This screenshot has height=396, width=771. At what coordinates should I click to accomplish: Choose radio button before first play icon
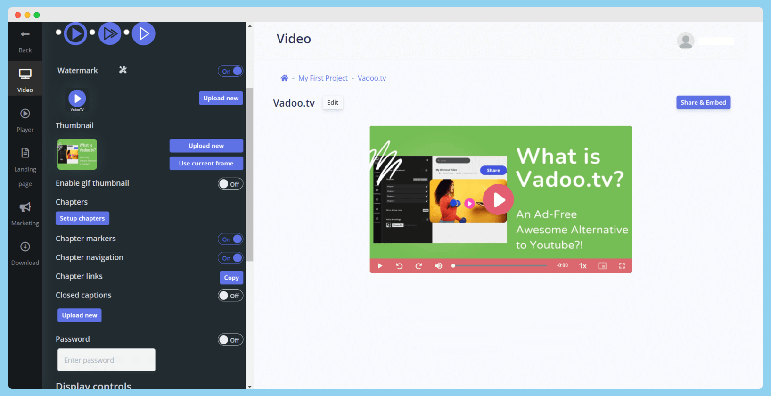[58, 33]
